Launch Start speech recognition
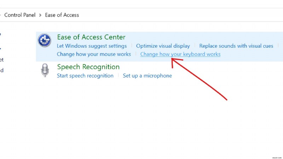This screenshot has width=283, height=159. 85,76
